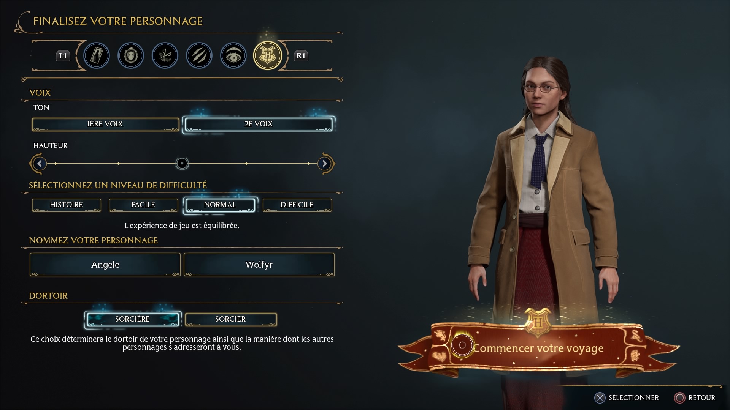Click the voice pitch slider handle
The height and width of the screenshot is (410, 730).
182,164
